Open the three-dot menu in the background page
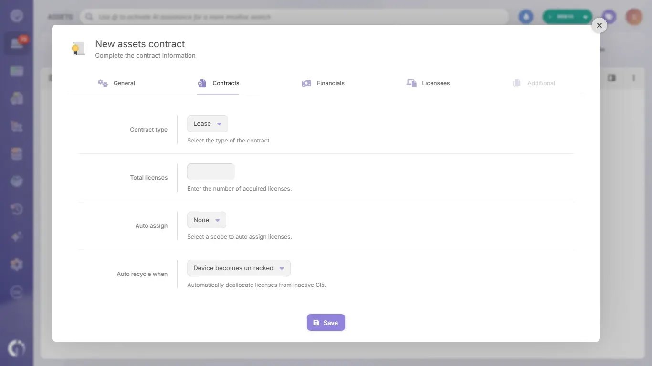Viewport: 652px width, 366px height. [x=634, y=78]
